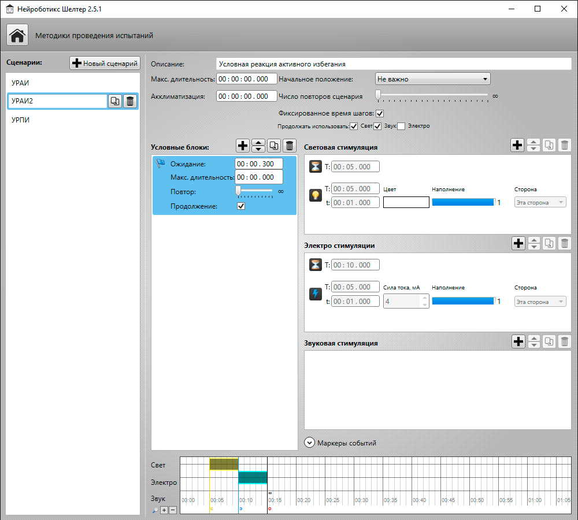Viewport: 578px width, 520px height.
Task: Select the УРПИ scenario
Action: 73,120
